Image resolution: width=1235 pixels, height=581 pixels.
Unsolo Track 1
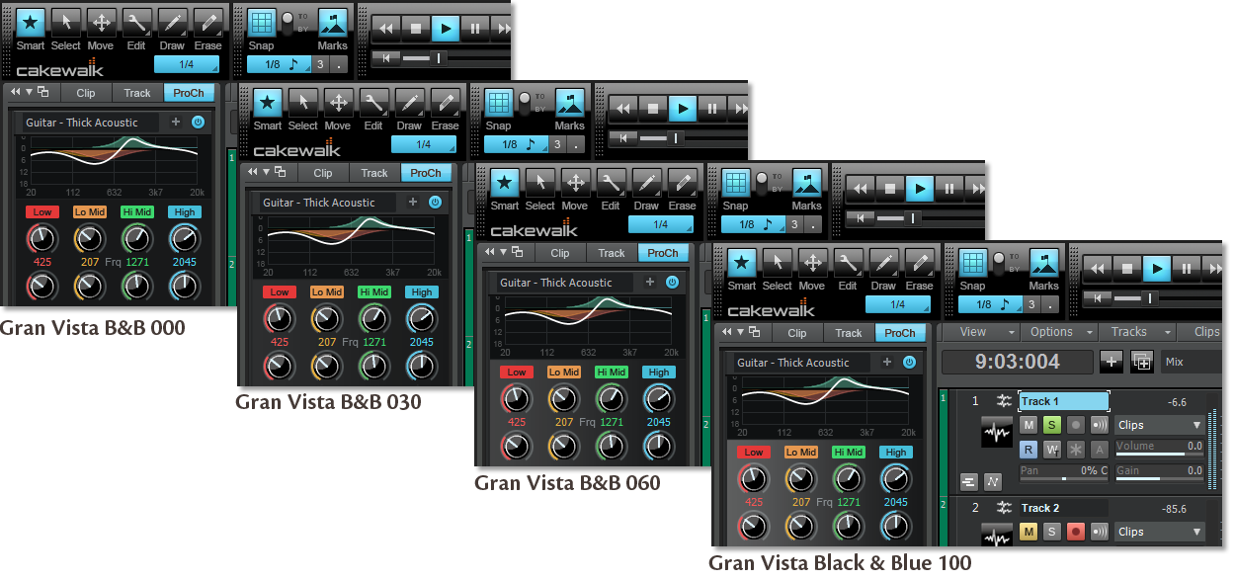tap(1052, 425)
